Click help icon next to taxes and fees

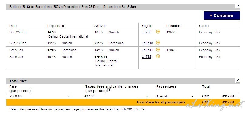click(109, 90)
